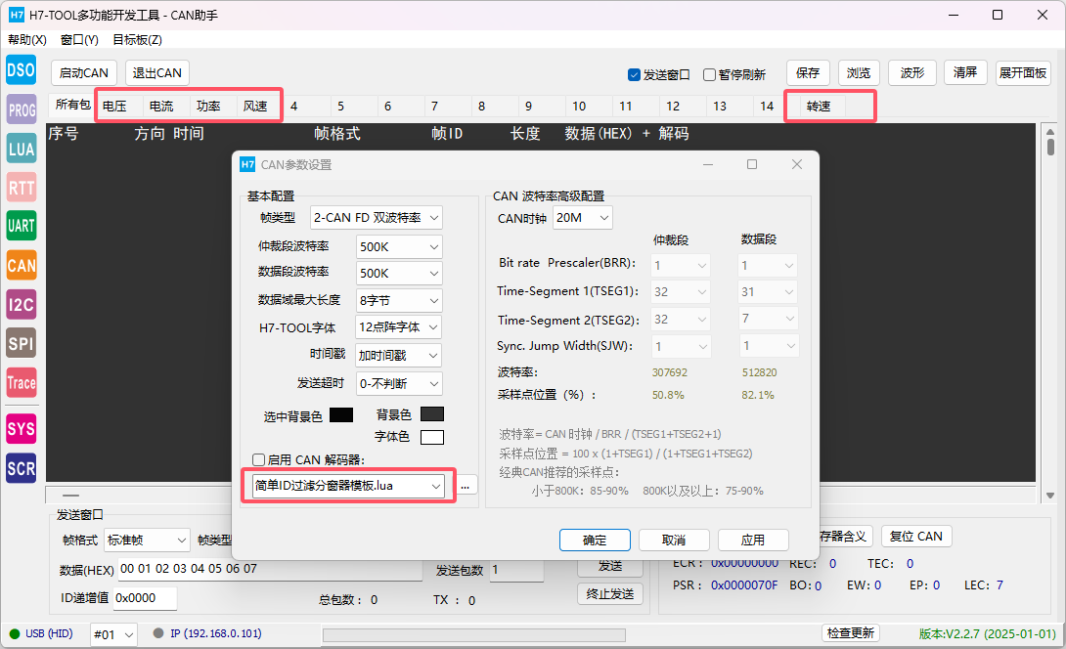The height and width of the screenshot is (649, 1066).
Task: Click the 数据(HEX) input field
Action: point(270,570)
